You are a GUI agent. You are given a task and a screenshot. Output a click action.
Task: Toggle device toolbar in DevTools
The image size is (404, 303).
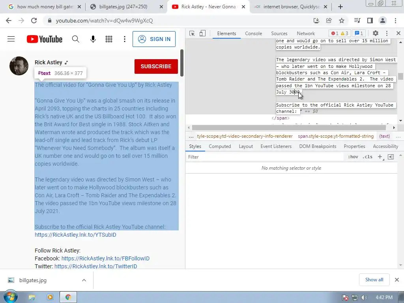point(202,34)
